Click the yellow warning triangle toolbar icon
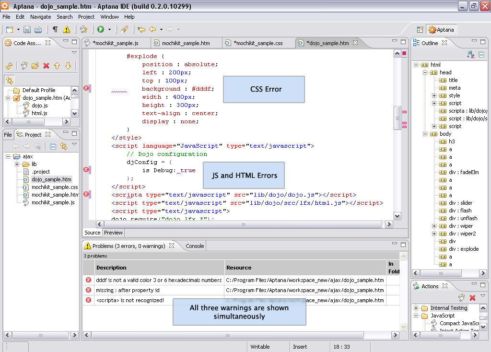This screenshot has height=352, width=491. [x=66, y=29]
